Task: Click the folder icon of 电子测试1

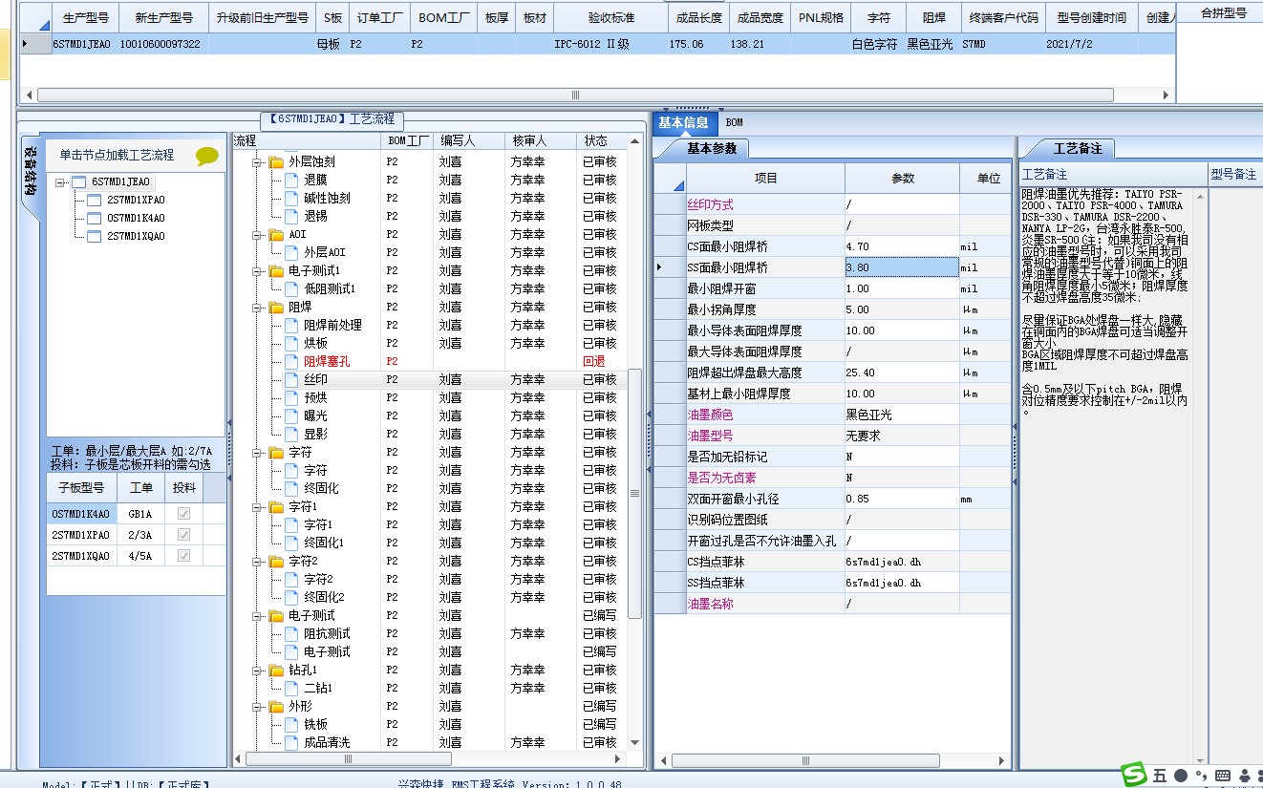Action: coord(276,271)
